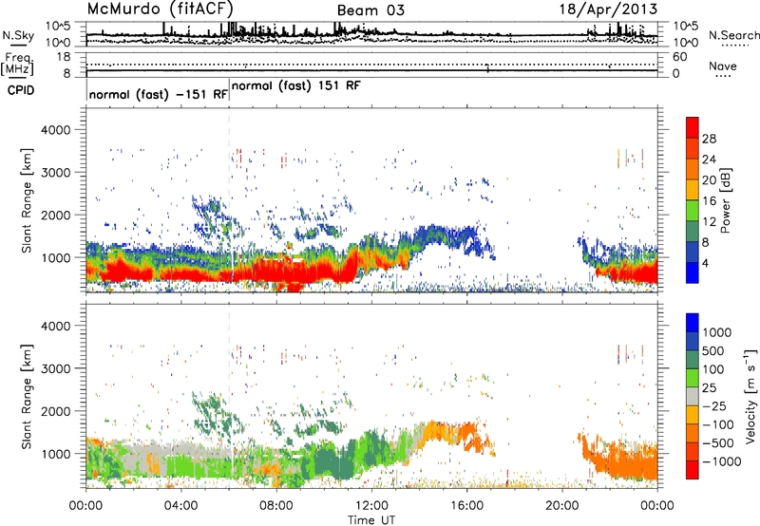The image size is (760, 526).
Task: Click the 'N.Sky' legend label
Action: pos(18,35)
